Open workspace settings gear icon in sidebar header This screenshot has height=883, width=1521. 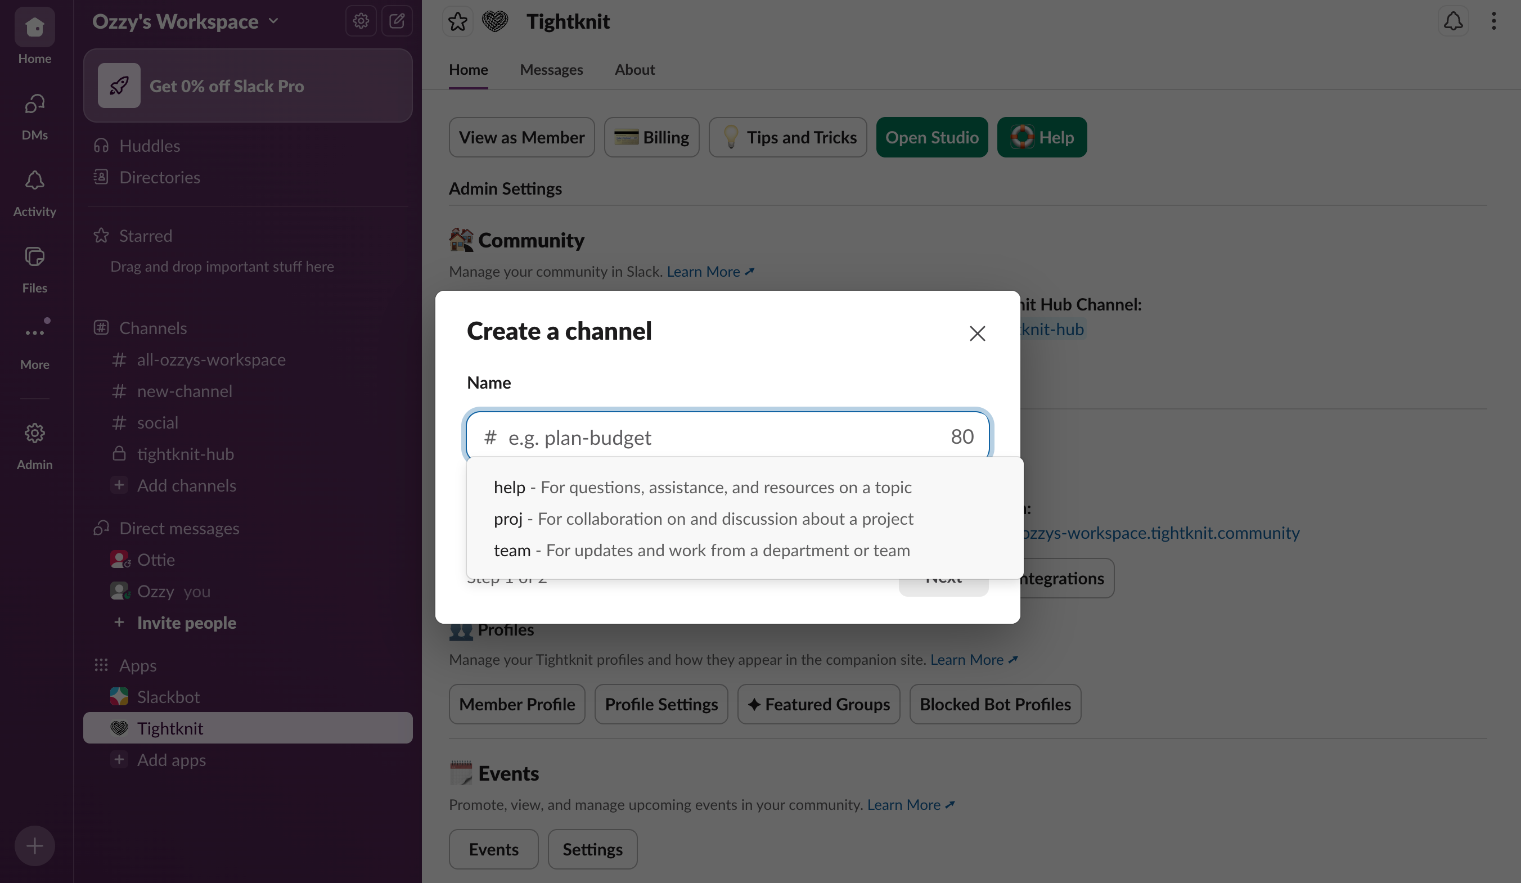[361, 21]
